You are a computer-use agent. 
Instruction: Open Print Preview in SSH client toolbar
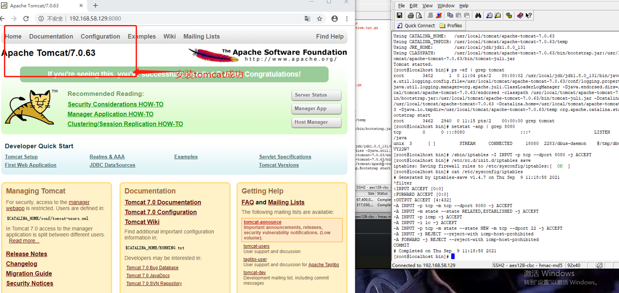pos(419,15)
